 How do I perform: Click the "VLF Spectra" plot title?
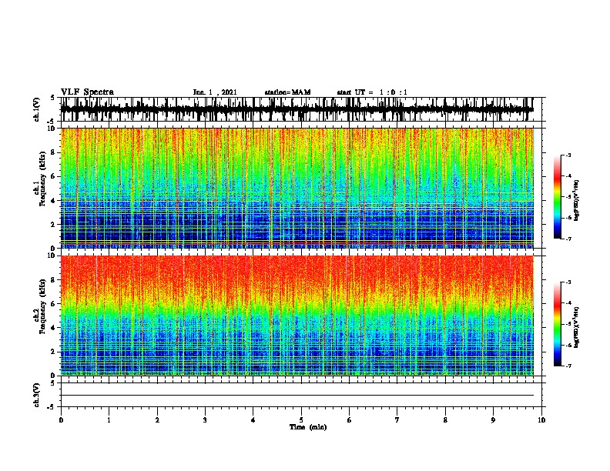click(87, 92)
